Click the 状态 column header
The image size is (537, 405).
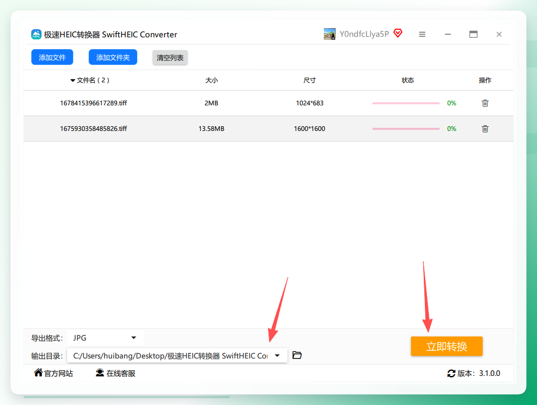[x=407, y=80]
